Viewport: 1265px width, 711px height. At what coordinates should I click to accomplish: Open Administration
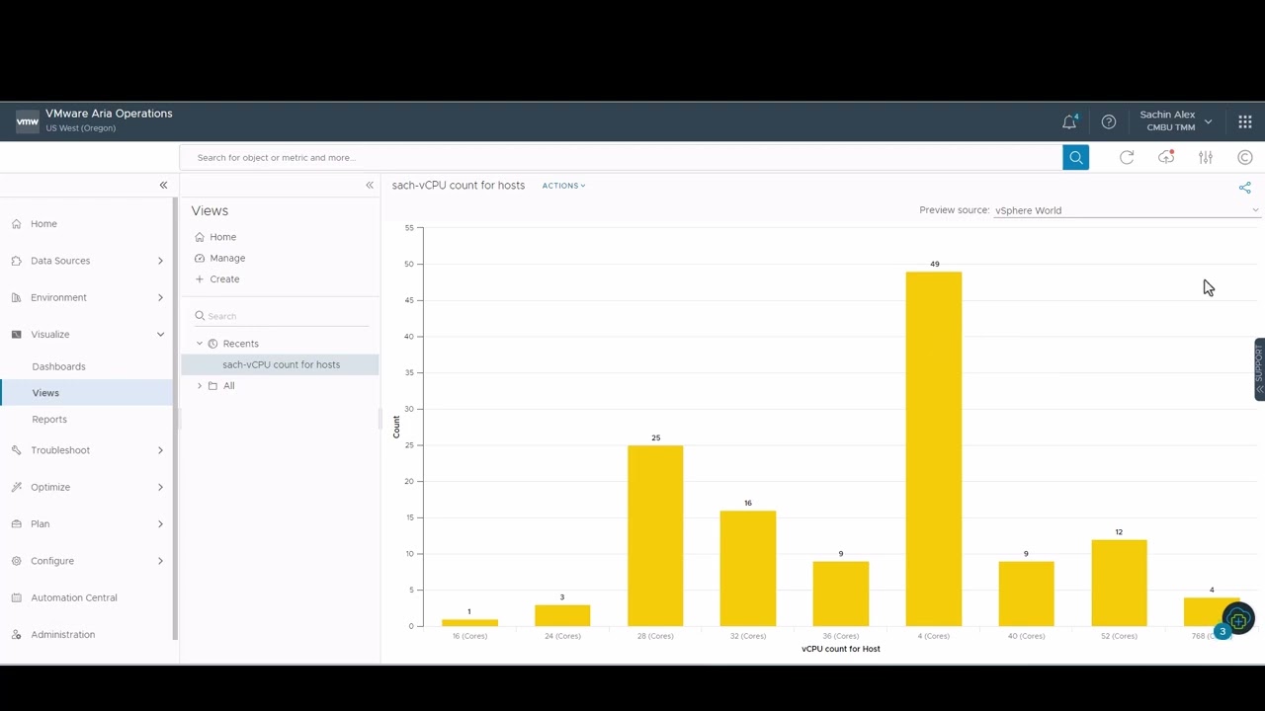[62, 635]
